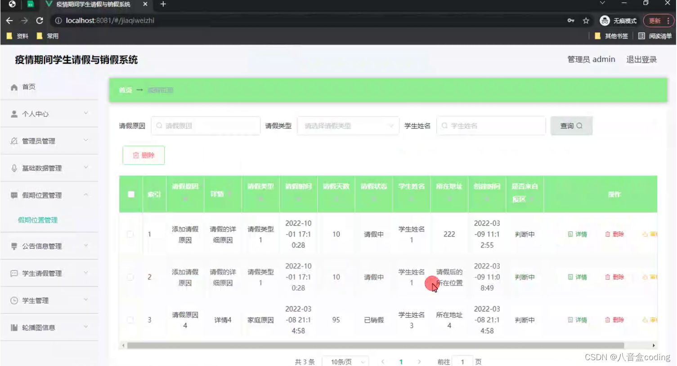Focus the 请假原因 search input
Image resolution: width=677 pixels, height=366 pixels.
206,126
